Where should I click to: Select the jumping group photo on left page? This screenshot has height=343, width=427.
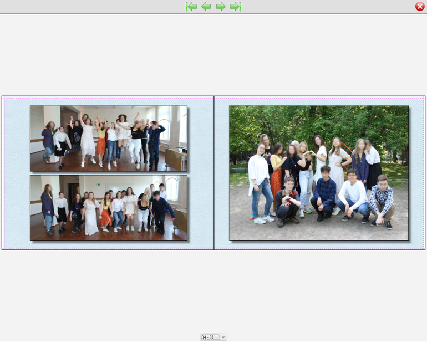coord(109,138)
